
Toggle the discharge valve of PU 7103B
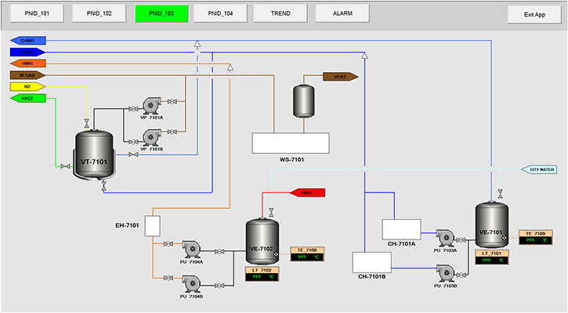461,275
